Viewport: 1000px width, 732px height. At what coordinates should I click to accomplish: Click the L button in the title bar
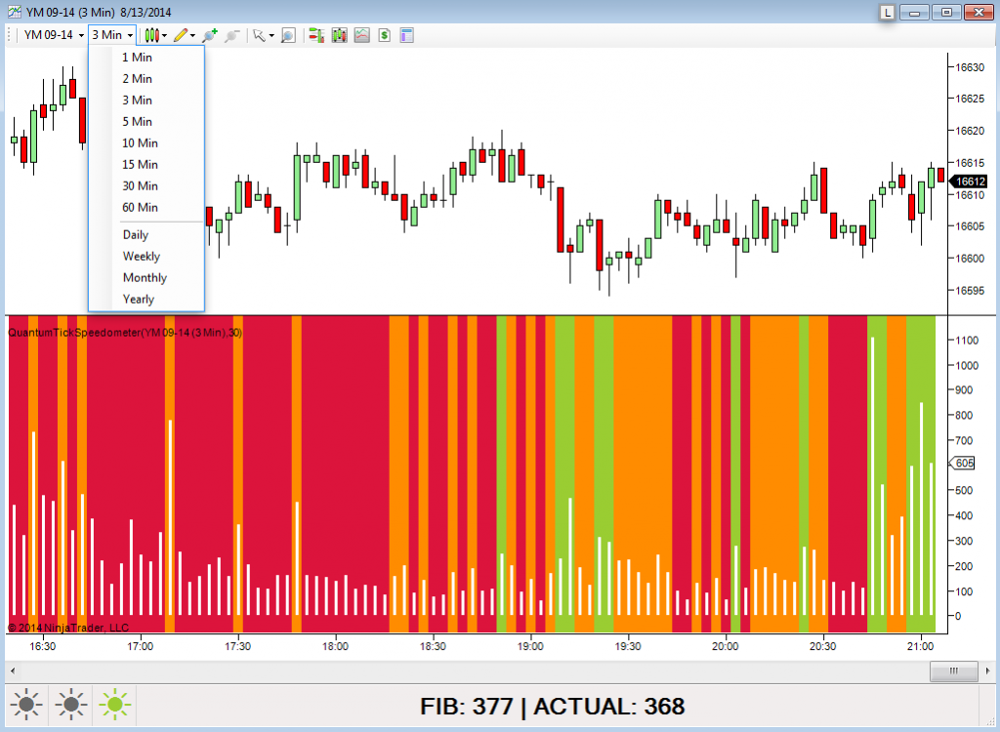pos(887,12)
